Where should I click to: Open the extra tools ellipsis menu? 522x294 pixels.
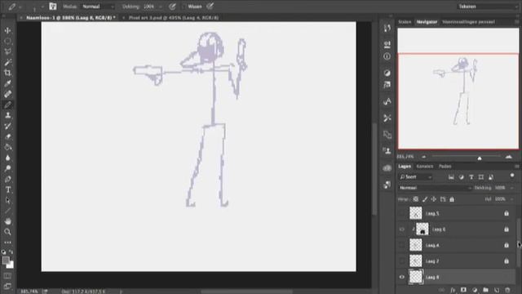7,243
